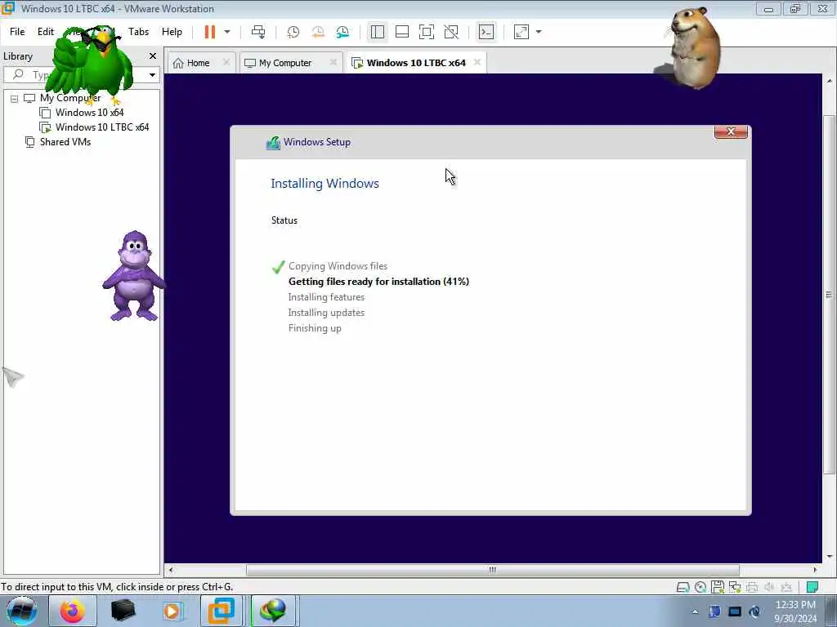
Task: Click the Copying Windows files status line
Action: pos(338,266)
